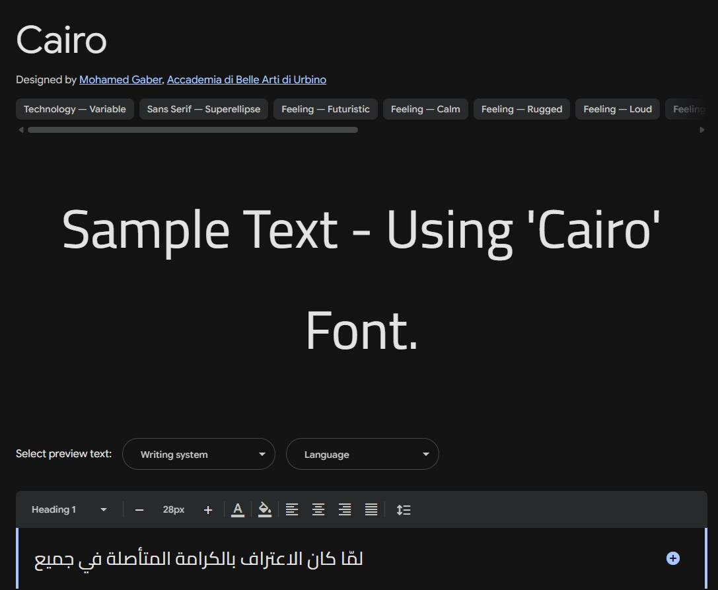Click the horizontal tag scrollbar thumb
Image resolution: width=718 pixels, height=590 pixels.
(193, 130)
